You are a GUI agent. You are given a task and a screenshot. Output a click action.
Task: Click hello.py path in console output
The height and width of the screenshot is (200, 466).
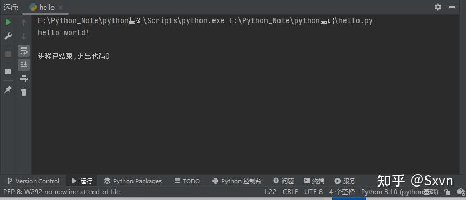pos(301,21)
